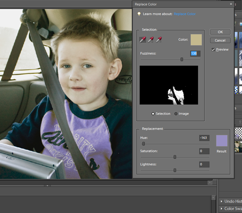The width and height of the screenshot is (242, 213).
Task: Toggle the Preview checkbox
Action: point(213,50)
